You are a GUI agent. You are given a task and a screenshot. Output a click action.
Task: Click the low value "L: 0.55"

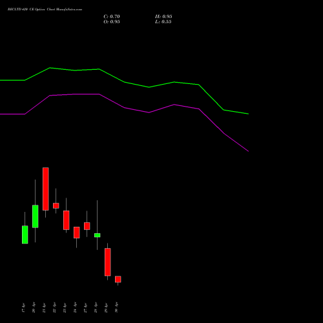pyautogui.click(x=163, y=22)
